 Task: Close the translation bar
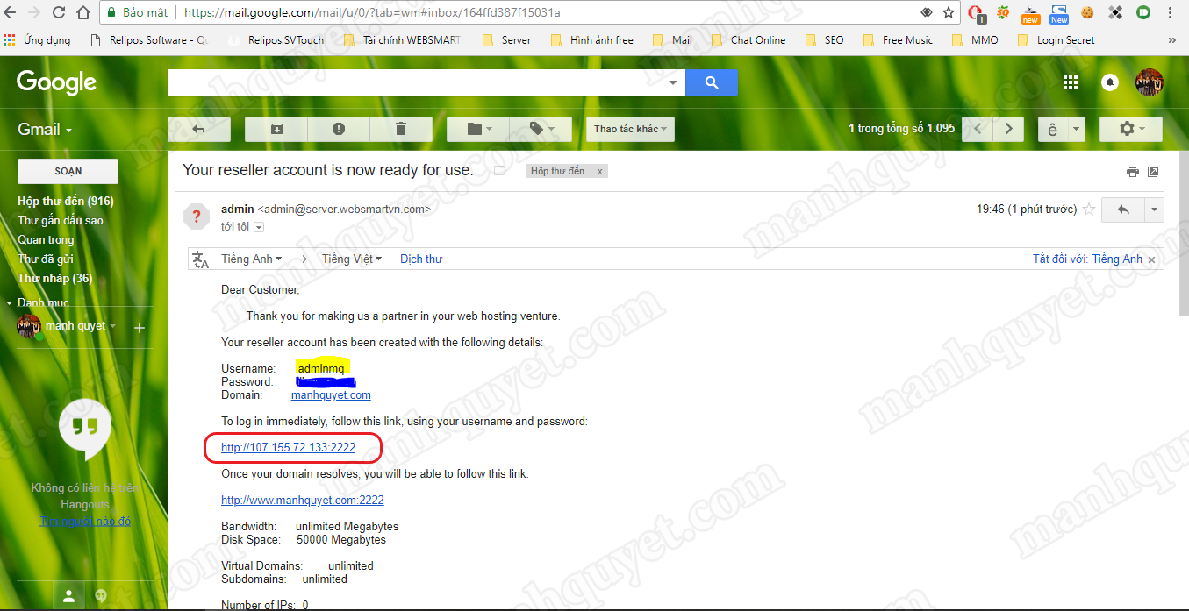click(1152, 259)
